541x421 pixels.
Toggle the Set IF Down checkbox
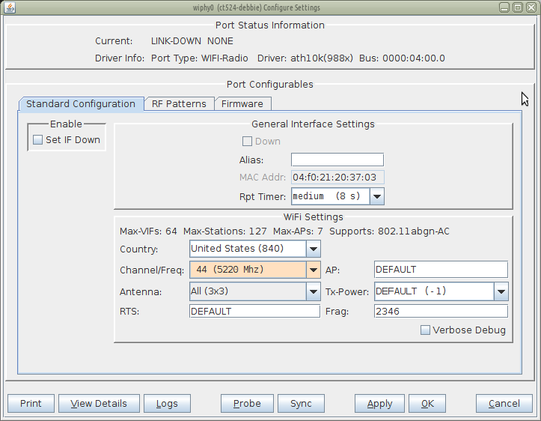37,140
